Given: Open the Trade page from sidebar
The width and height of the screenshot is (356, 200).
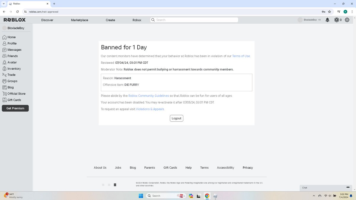Looking at the screenshot, I should pyautogui.click(x=9, y=75).
